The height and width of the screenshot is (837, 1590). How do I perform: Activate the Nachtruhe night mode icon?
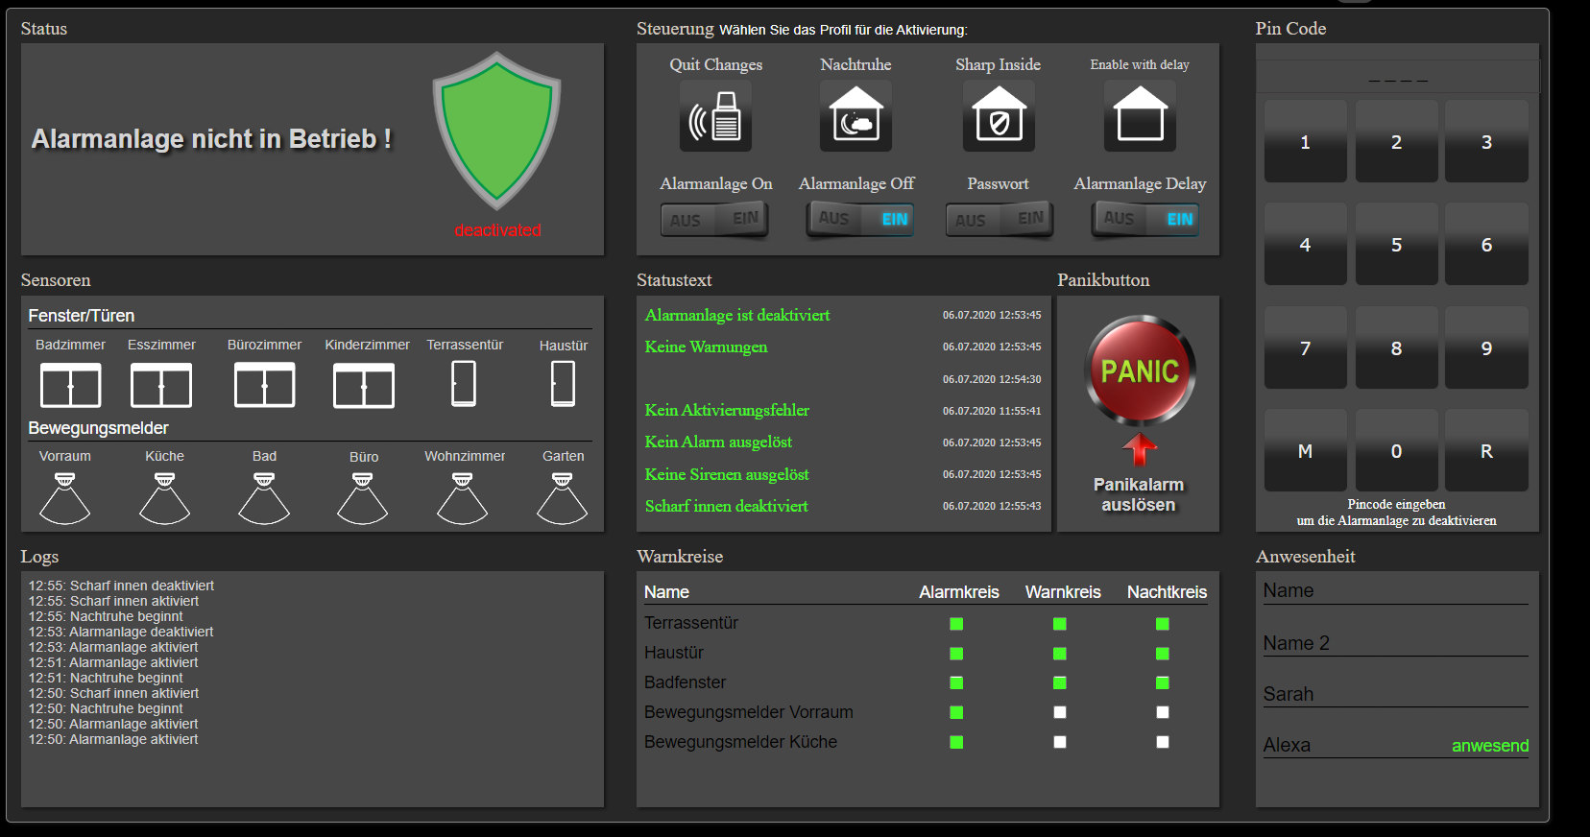tap(855, 115)
